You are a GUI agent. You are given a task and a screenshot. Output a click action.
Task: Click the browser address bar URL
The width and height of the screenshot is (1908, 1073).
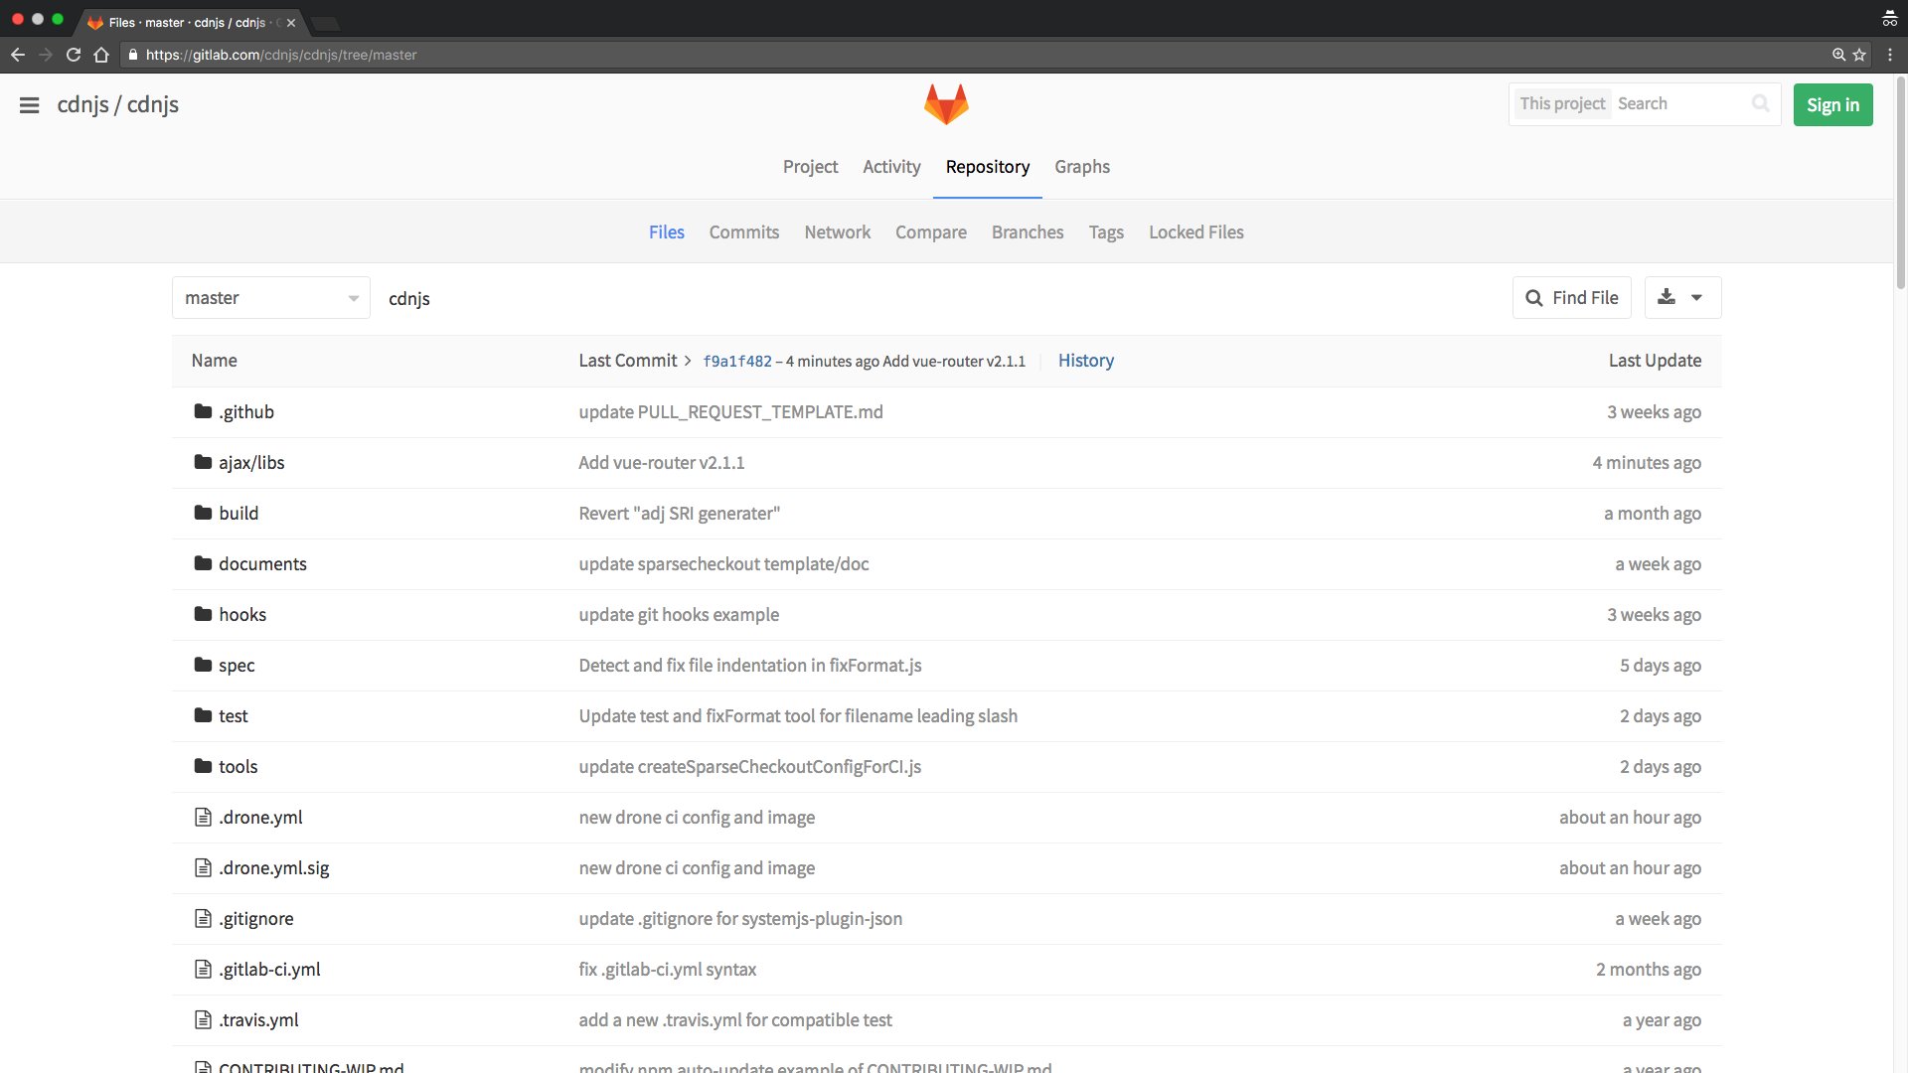click(281, 55)
